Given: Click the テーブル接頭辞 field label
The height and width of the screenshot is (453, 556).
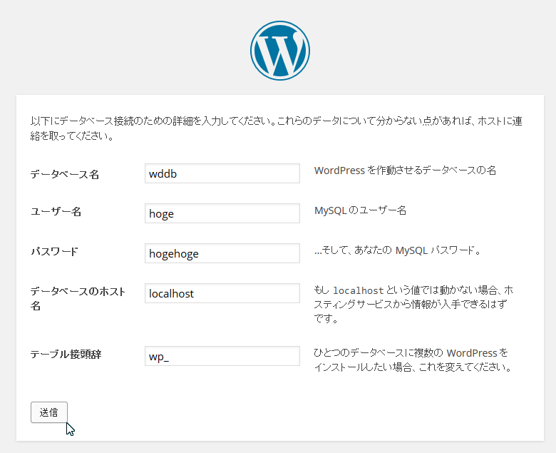Looking at the screenshot, I should tap(66, 354).
